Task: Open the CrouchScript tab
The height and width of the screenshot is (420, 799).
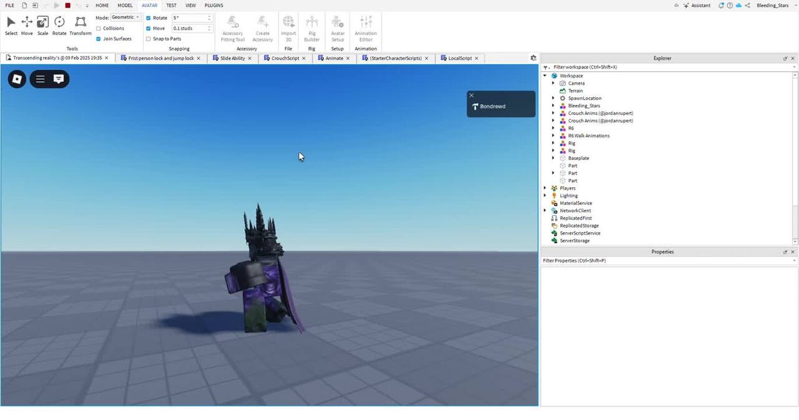Action: coord(285,58)
